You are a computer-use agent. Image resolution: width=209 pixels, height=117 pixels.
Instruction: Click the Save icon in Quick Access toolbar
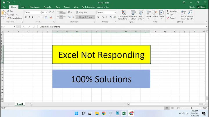[4, 2]
